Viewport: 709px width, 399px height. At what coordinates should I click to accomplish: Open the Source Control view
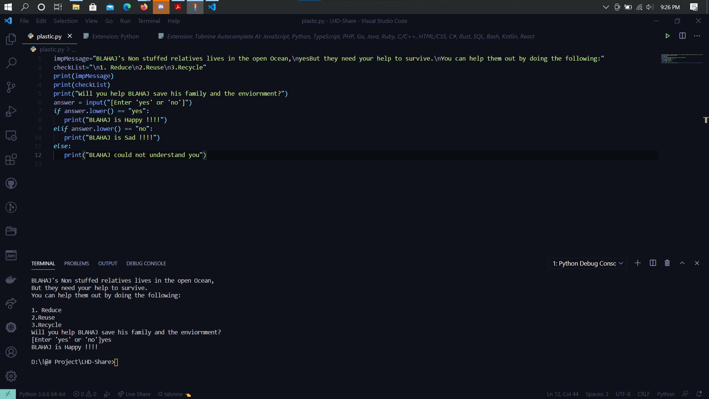pyautogui.click(x=11, y=87)
